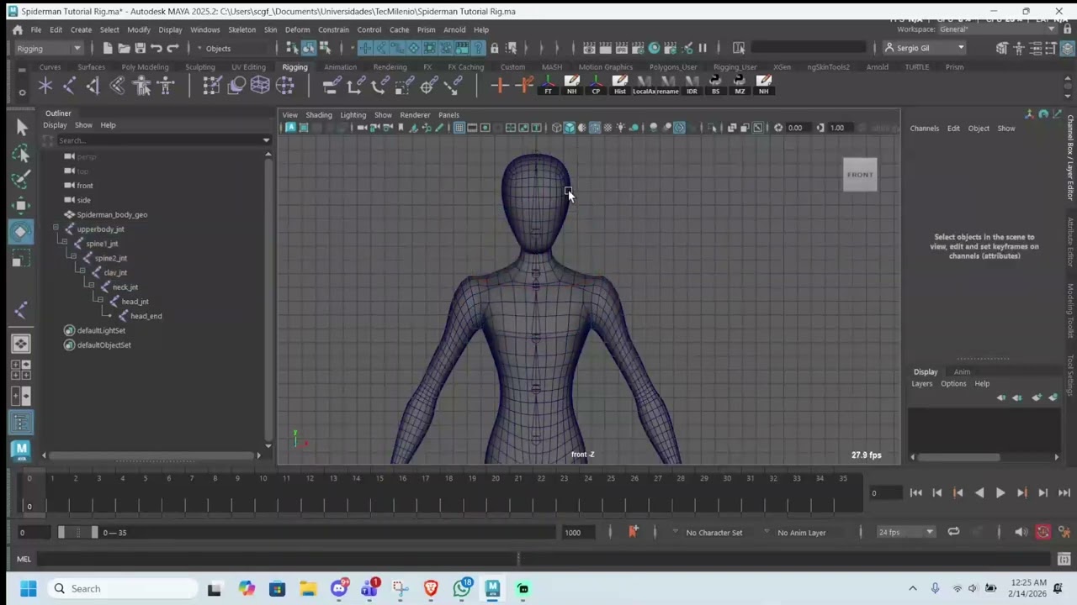The height and width of the screenshot is (605, 1077).
Task: Click the LocalAx shelf button
Action: pyautogui.click(x=644, y=85)
